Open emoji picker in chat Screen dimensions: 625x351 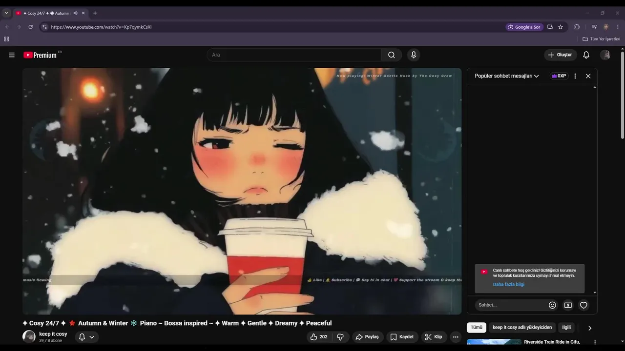(552, 305)
